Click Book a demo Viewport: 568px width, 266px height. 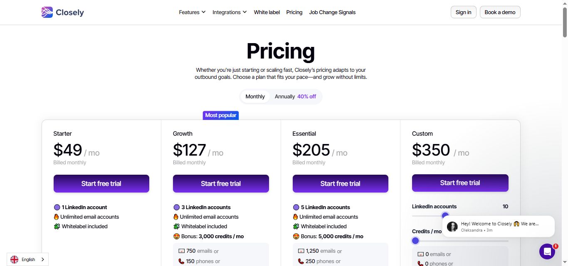point(500,12)
